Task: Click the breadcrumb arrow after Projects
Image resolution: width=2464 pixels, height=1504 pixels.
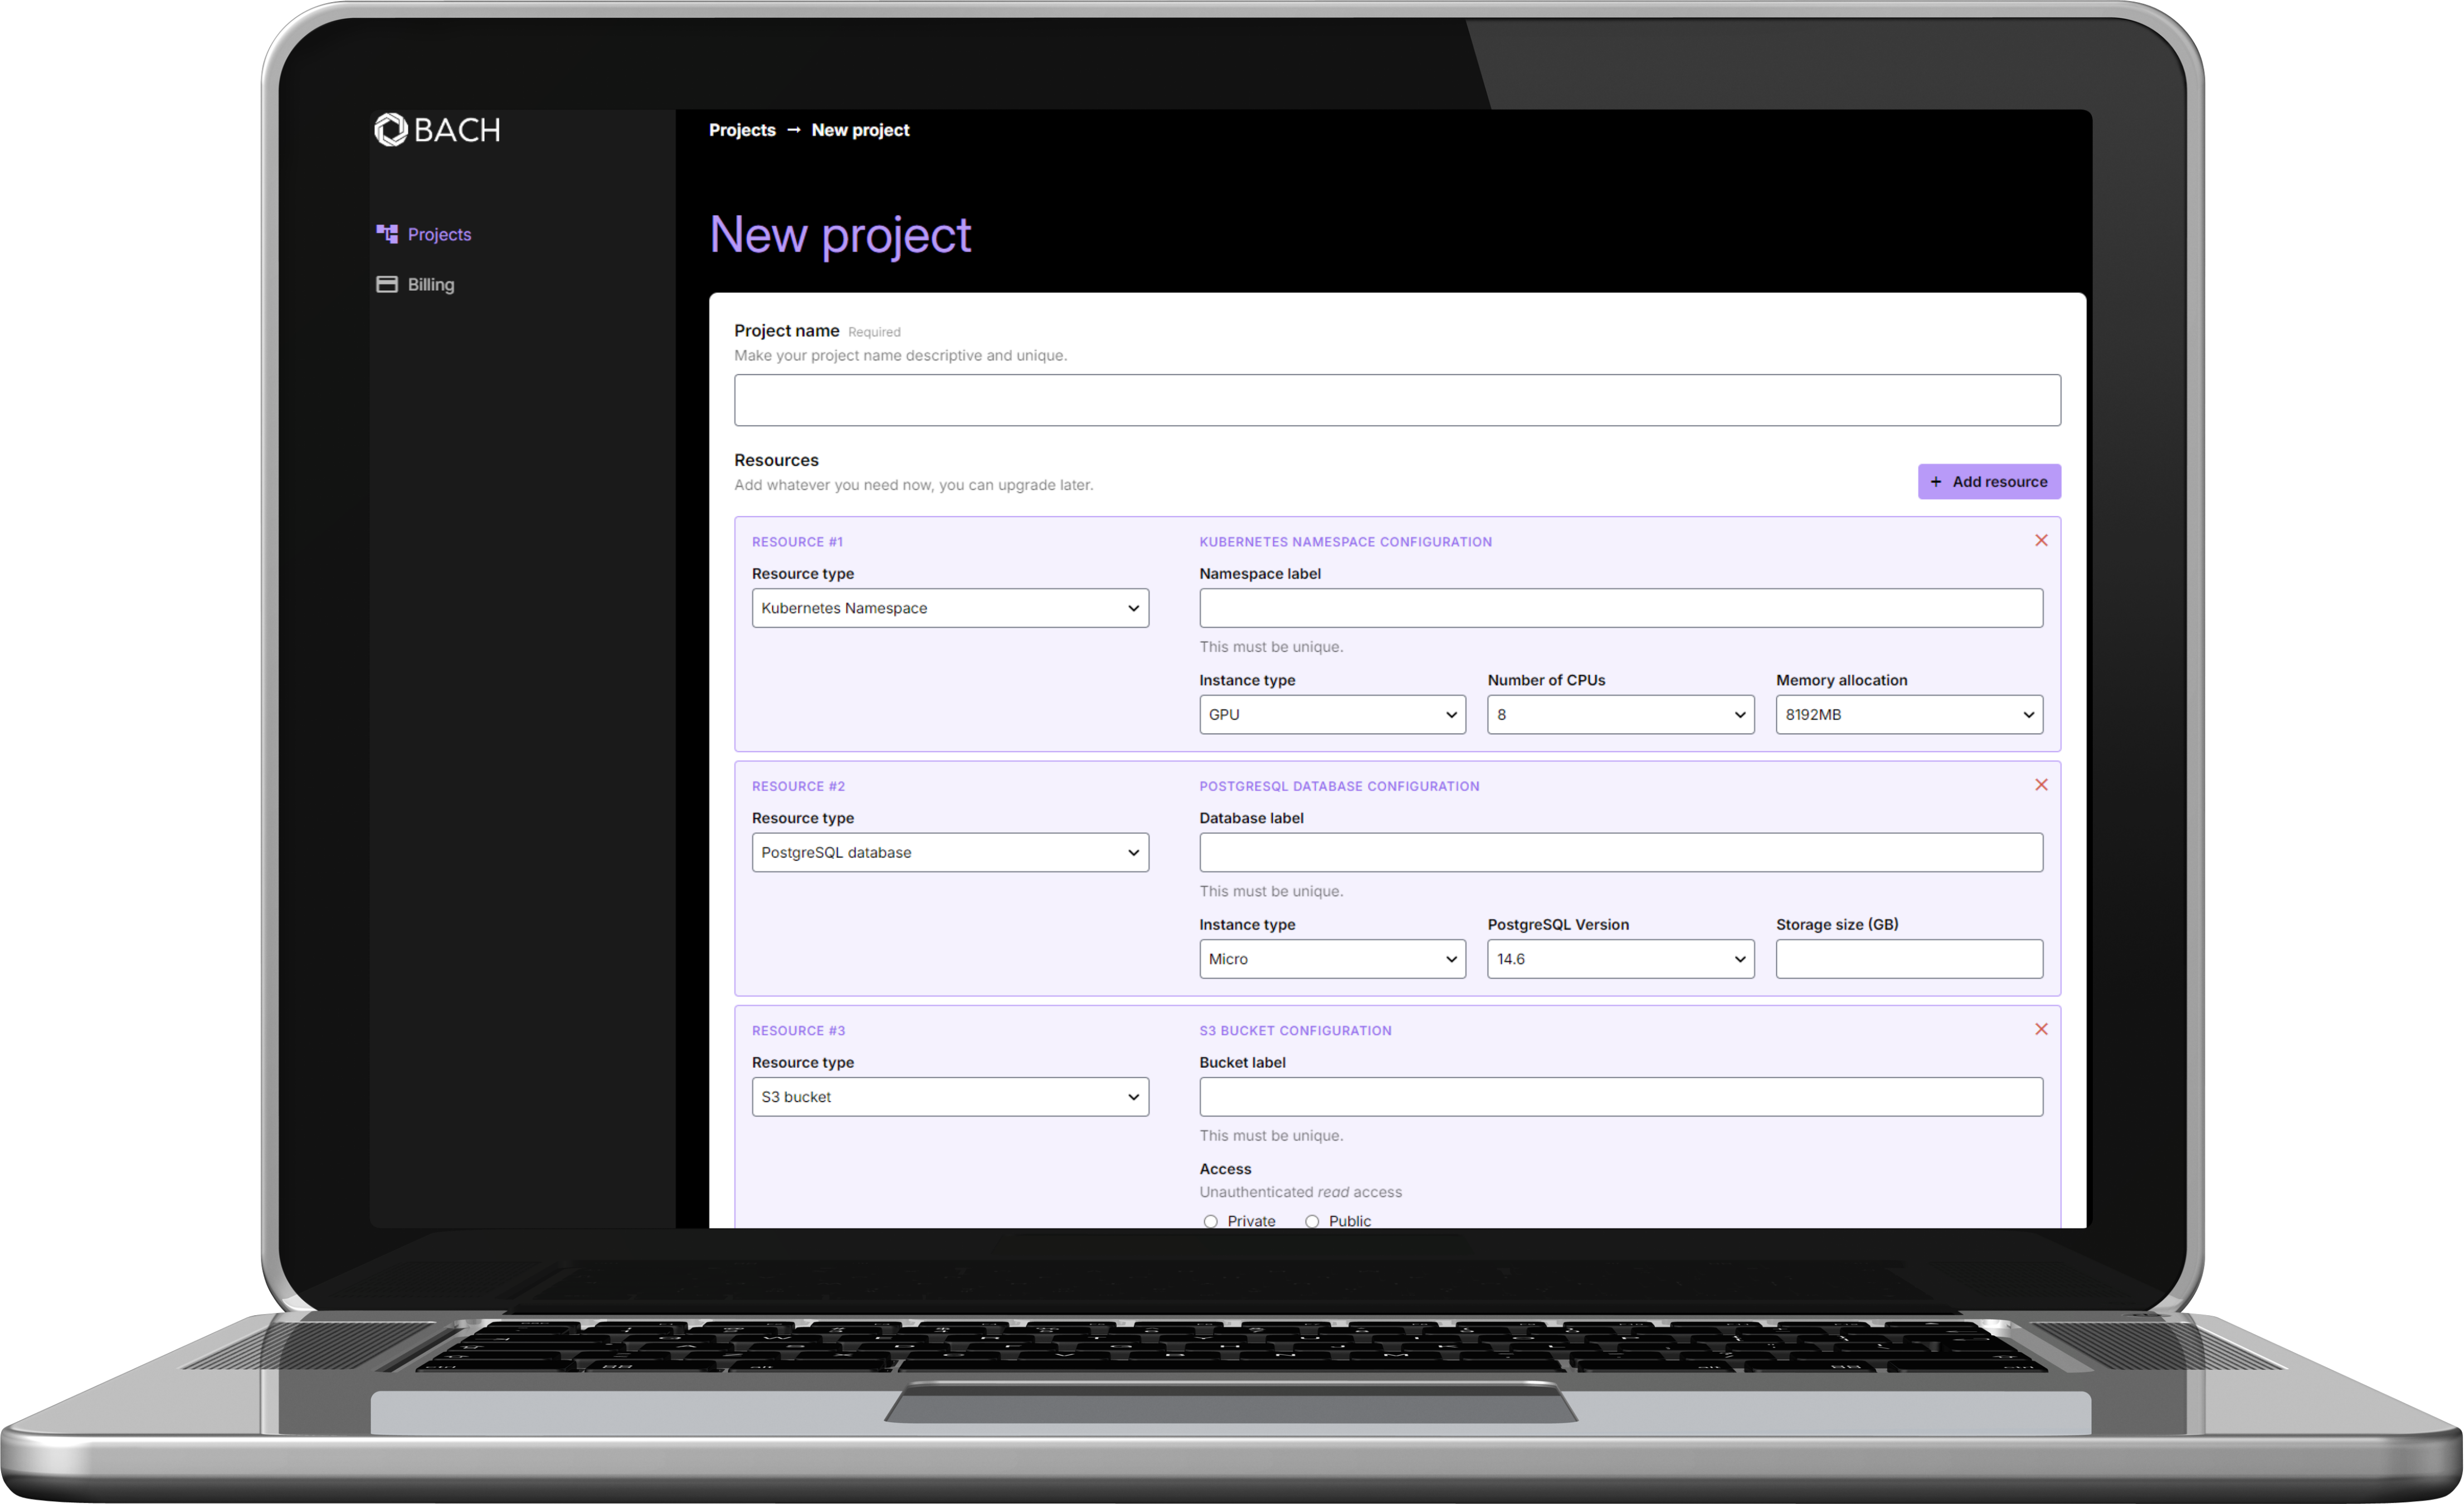Action: (794, 130)
